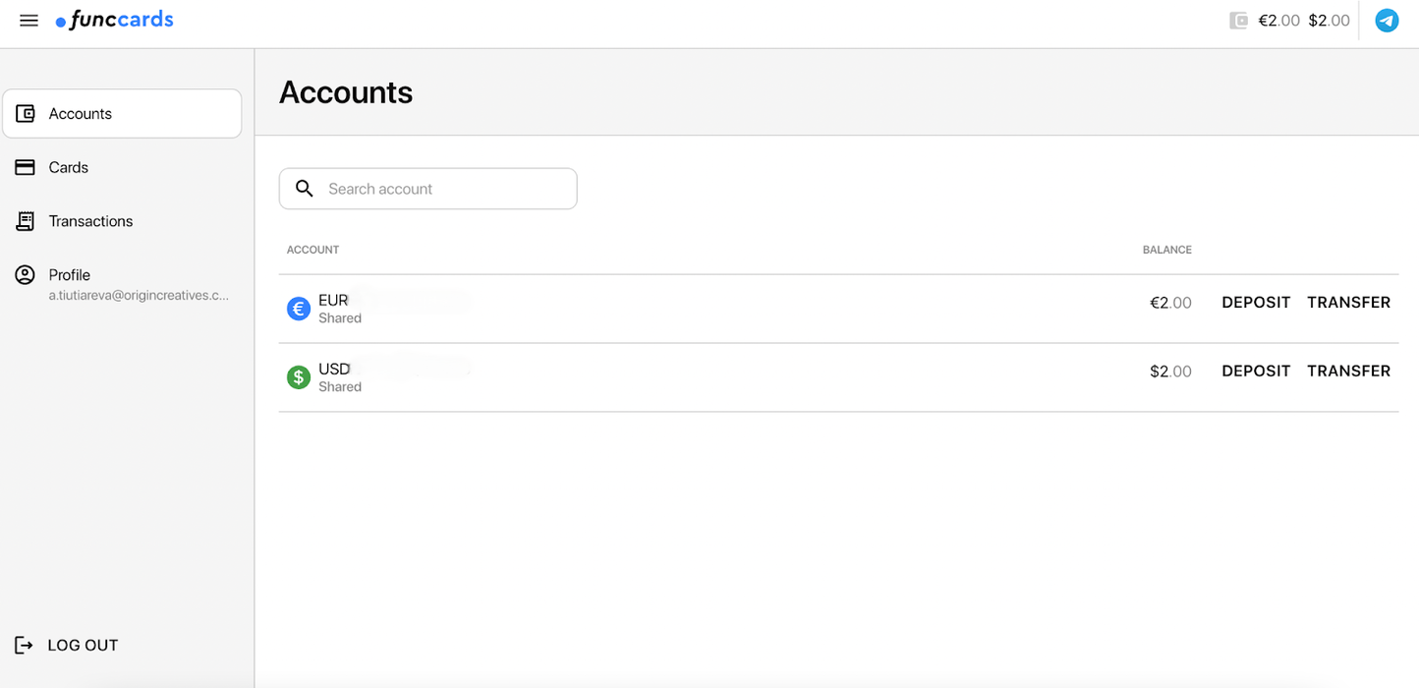Screen dimensions: 1419x688
Task: Open the hamburger navigation menu
Action: click(28, 20)
